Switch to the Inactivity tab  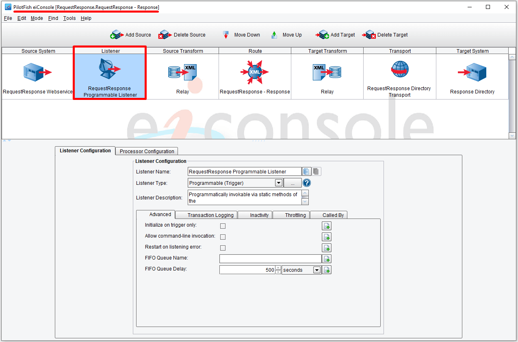click(x=255, y=215)
